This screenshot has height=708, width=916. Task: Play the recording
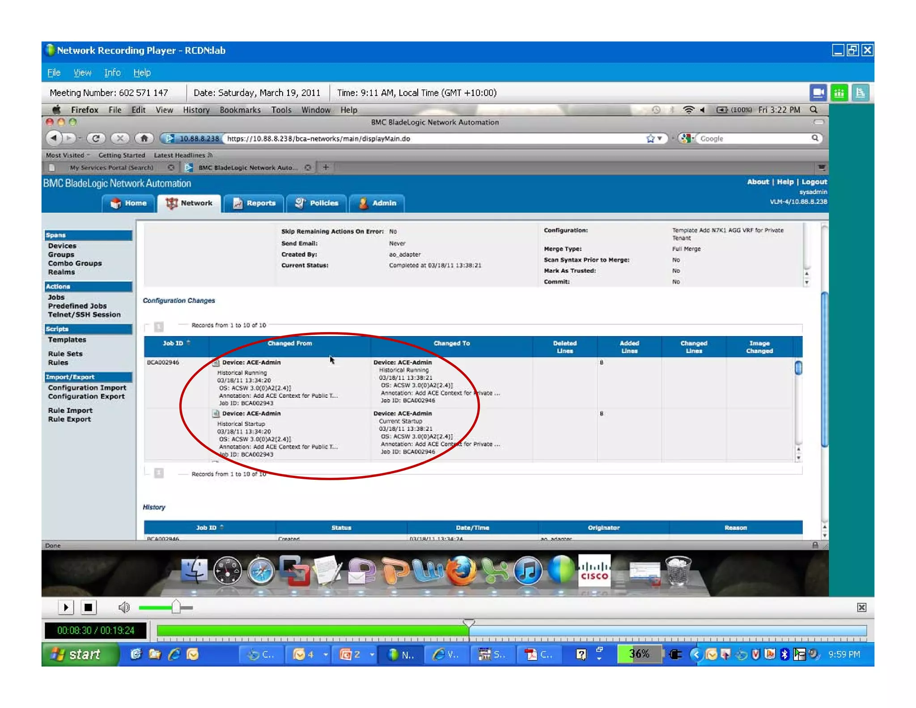coord(66,607)
